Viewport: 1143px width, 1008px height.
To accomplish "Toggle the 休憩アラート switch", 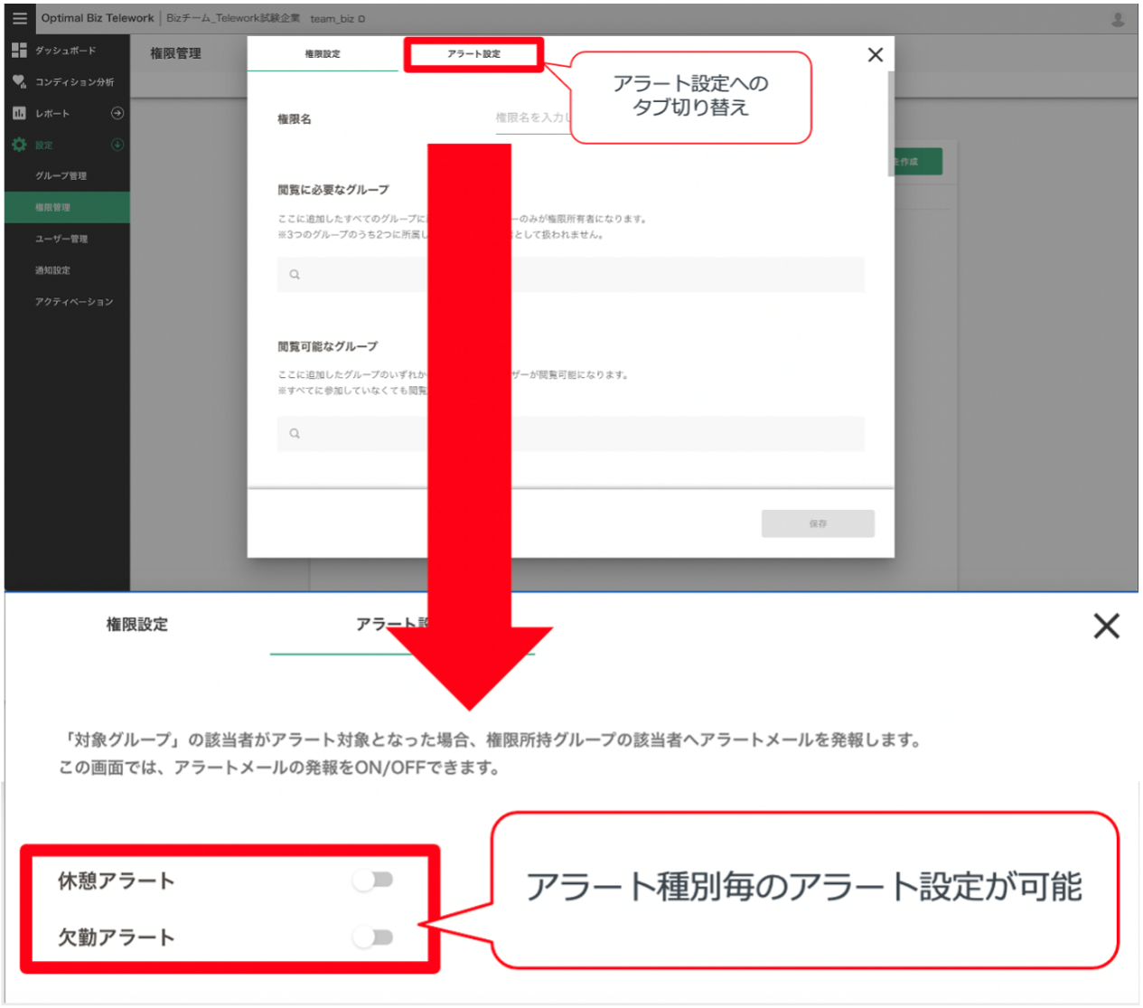I will [x=374, y=880].
